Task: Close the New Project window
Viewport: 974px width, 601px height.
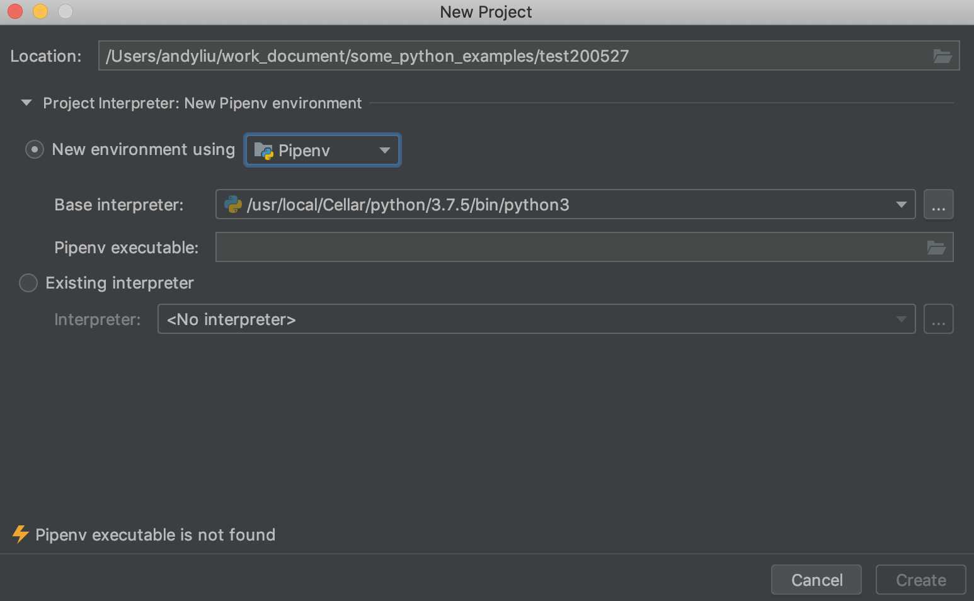Action: tap(15, 11)
